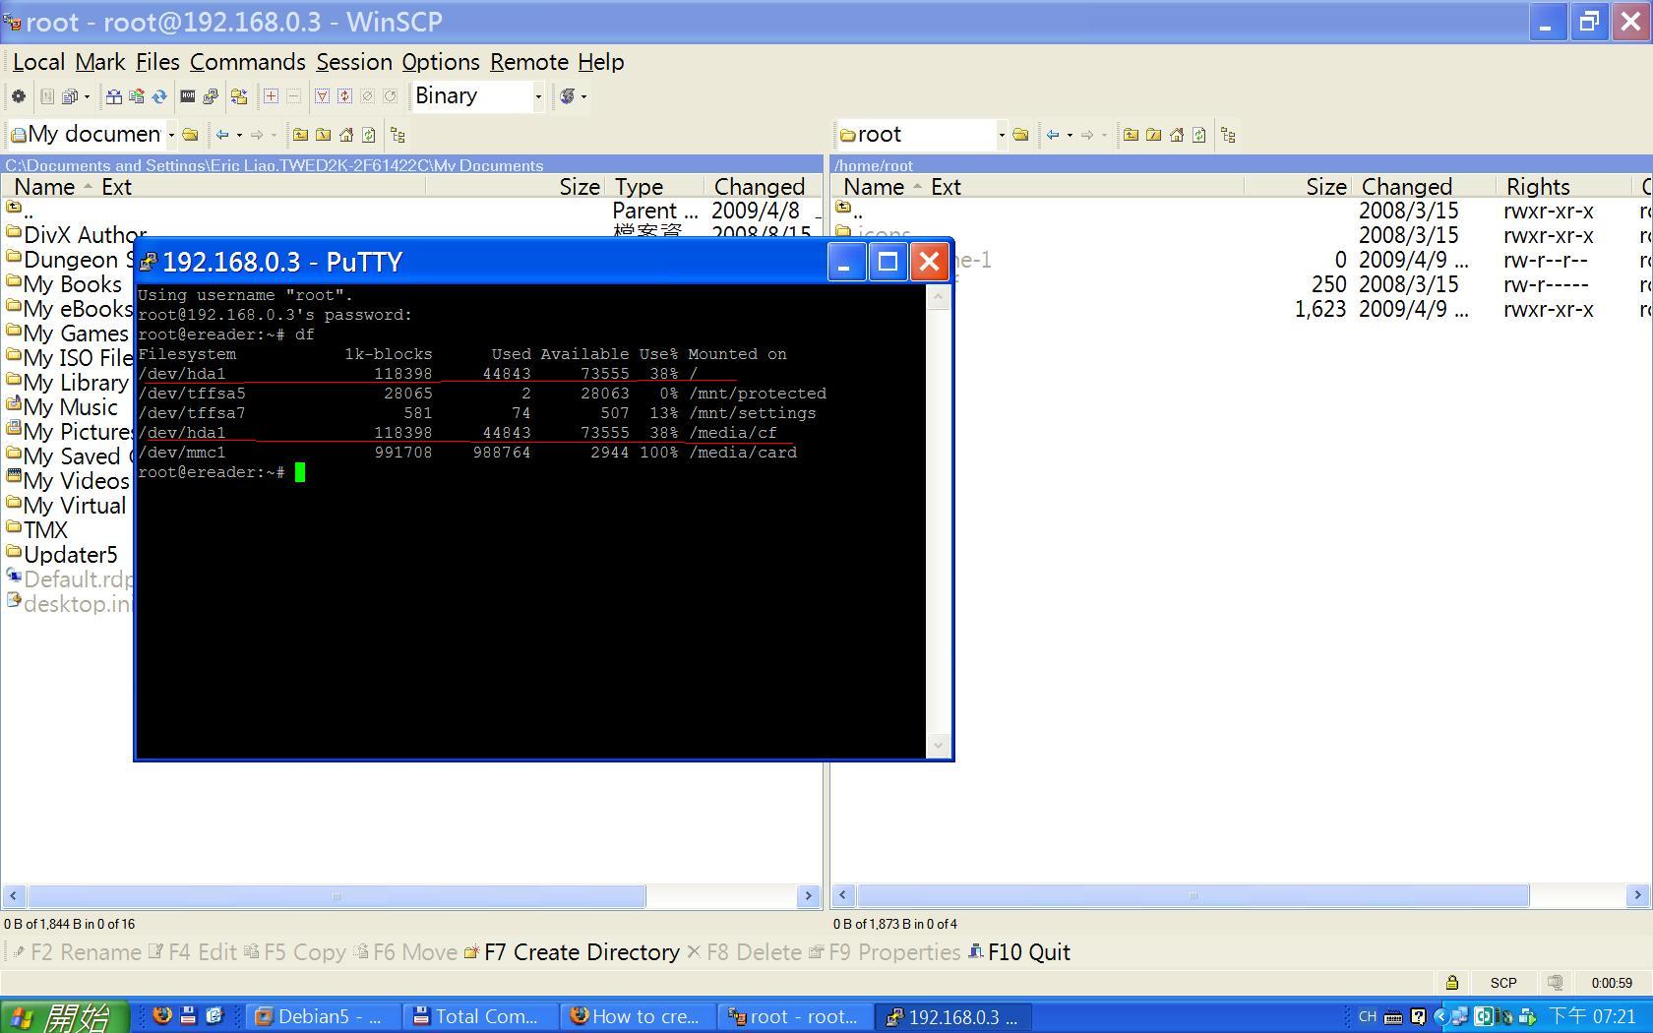Click the session globe toolbar icon
The height and width of the screenshot is (1033, 1653).
(x=568, y=96)
